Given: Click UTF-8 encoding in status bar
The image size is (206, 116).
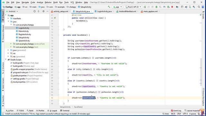Looking at the screenshot, I should [185, 114].
